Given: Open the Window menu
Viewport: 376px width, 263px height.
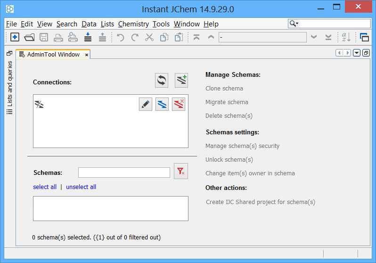Looking at the screenshot, I should [x=187, y=24].
